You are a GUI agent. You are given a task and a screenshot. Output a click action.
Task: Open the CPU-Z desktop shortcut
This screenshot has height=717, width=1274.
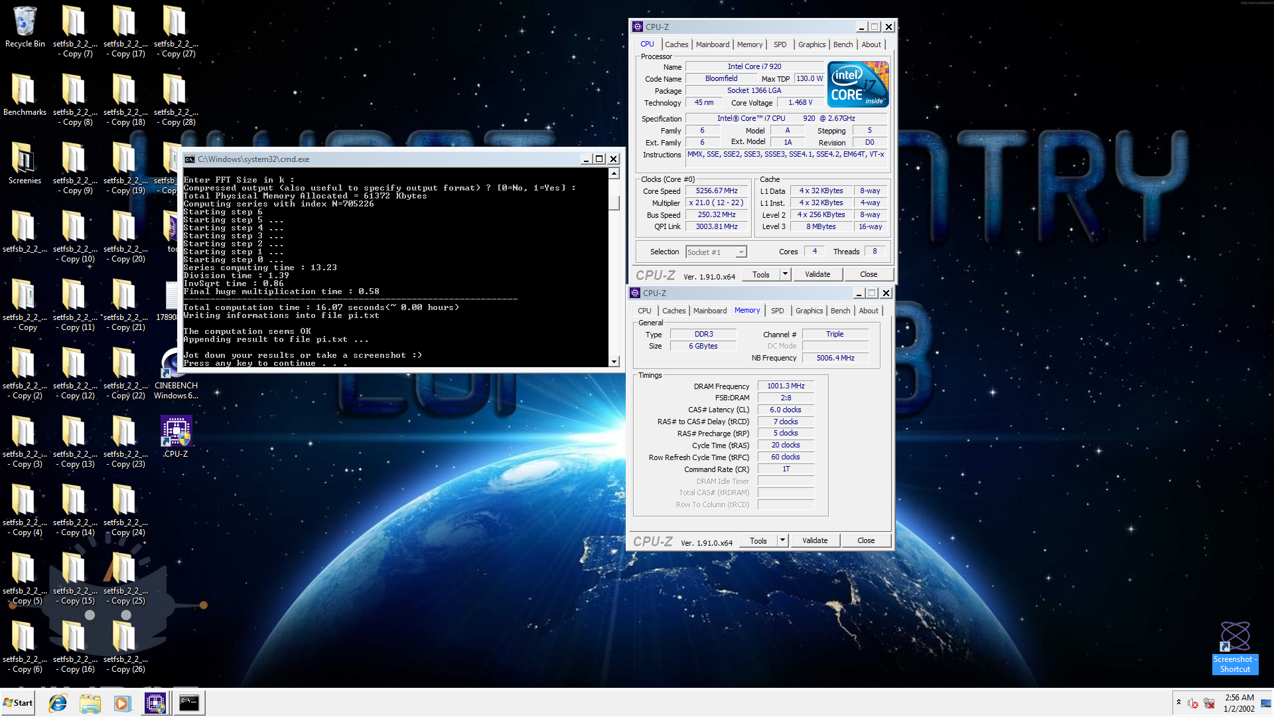click(176, 436)
